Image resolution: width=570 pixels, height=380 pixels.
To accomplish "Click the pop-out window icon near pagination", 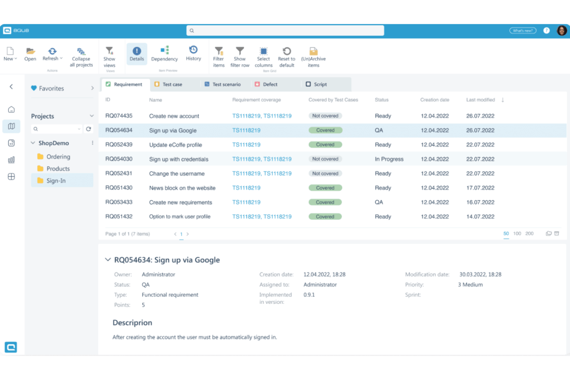I will click(x=549, y=233).
